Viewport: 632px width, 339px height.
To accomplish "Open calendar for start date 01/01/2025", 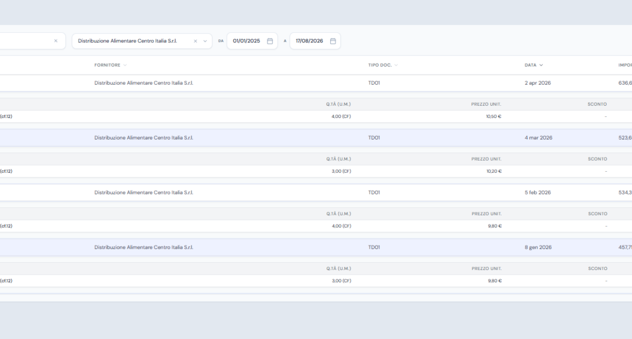I will point(270,41).
